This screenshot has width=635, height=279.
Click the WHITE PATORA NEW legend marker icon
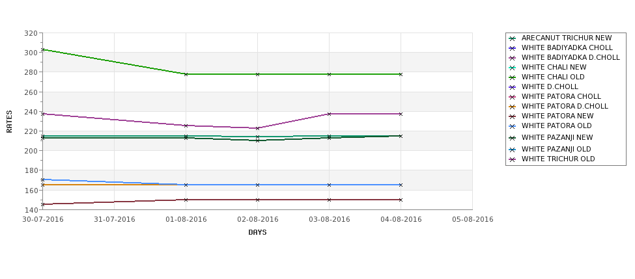tap(513, 116)
